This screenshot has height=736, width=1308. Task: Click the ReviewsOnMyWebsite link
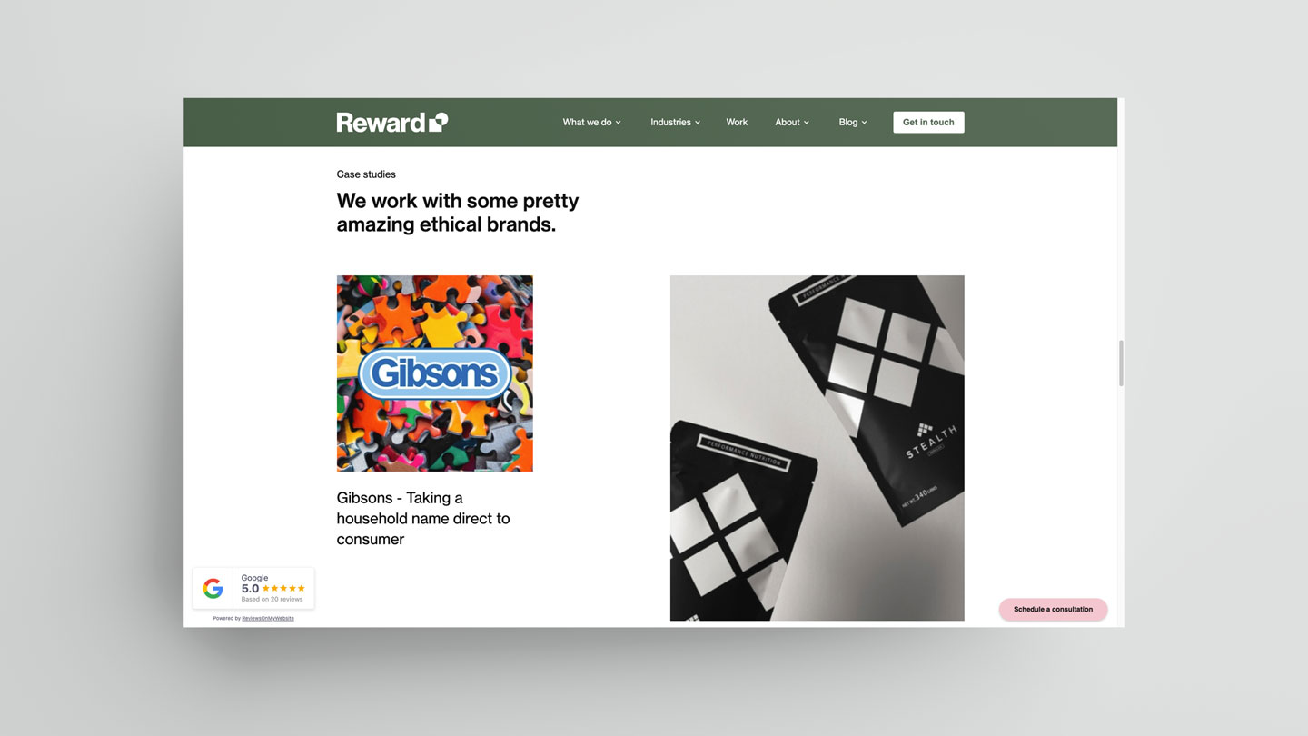pos(268,618)
